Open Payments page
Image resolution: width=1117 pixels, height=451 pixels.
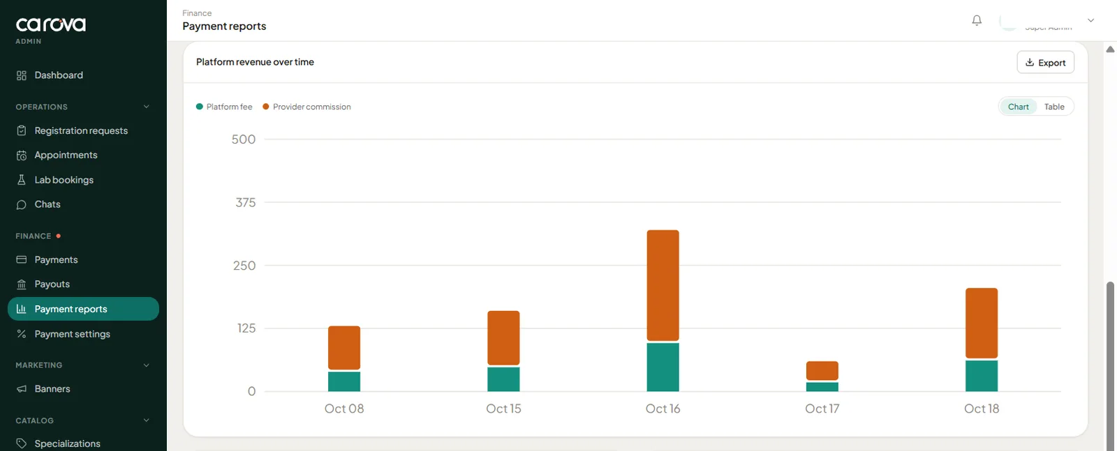coord(83,259)
